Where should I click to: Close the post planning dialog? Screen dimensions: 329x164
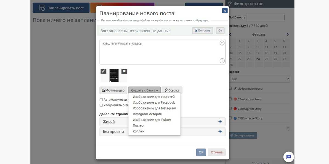[225, 11]
